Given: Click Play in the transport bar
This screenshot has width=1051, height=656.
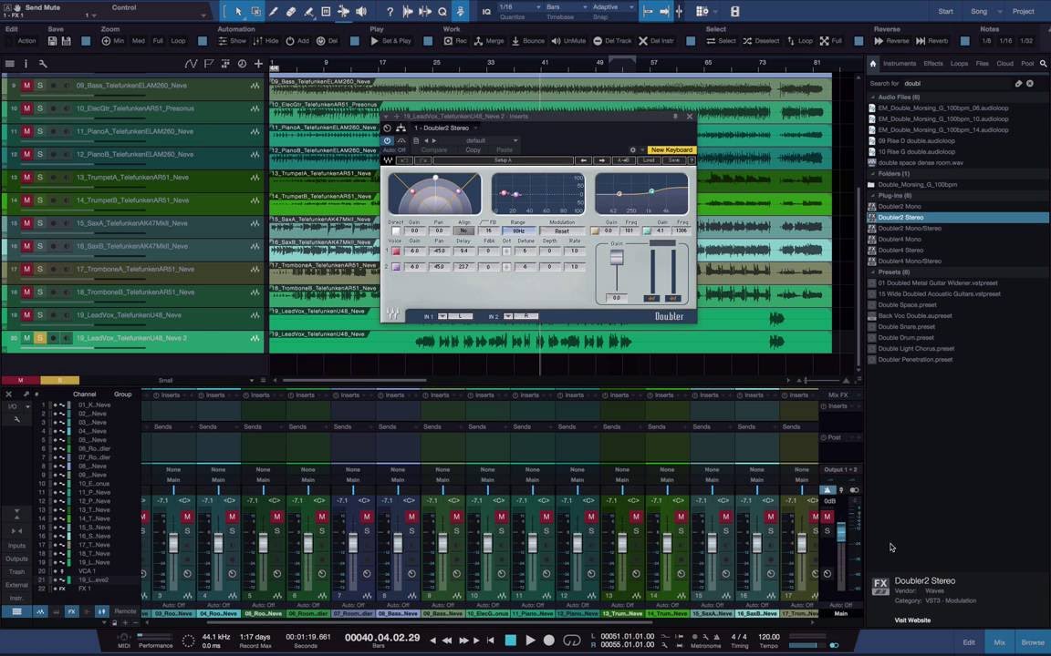Looking at the screenshot, I should tap(530, 640).
